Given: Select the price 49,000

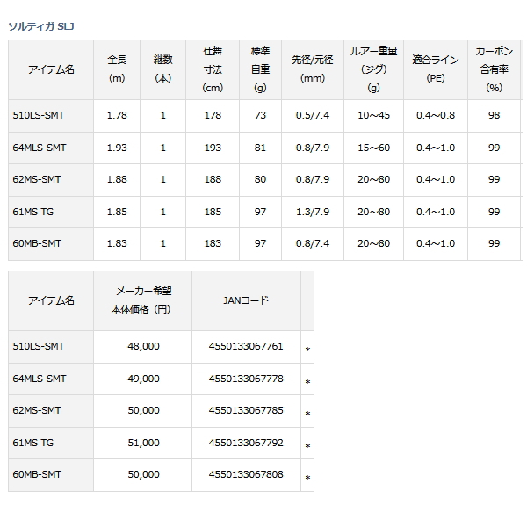Looking at the screenshot, I should tap(143, 379).
